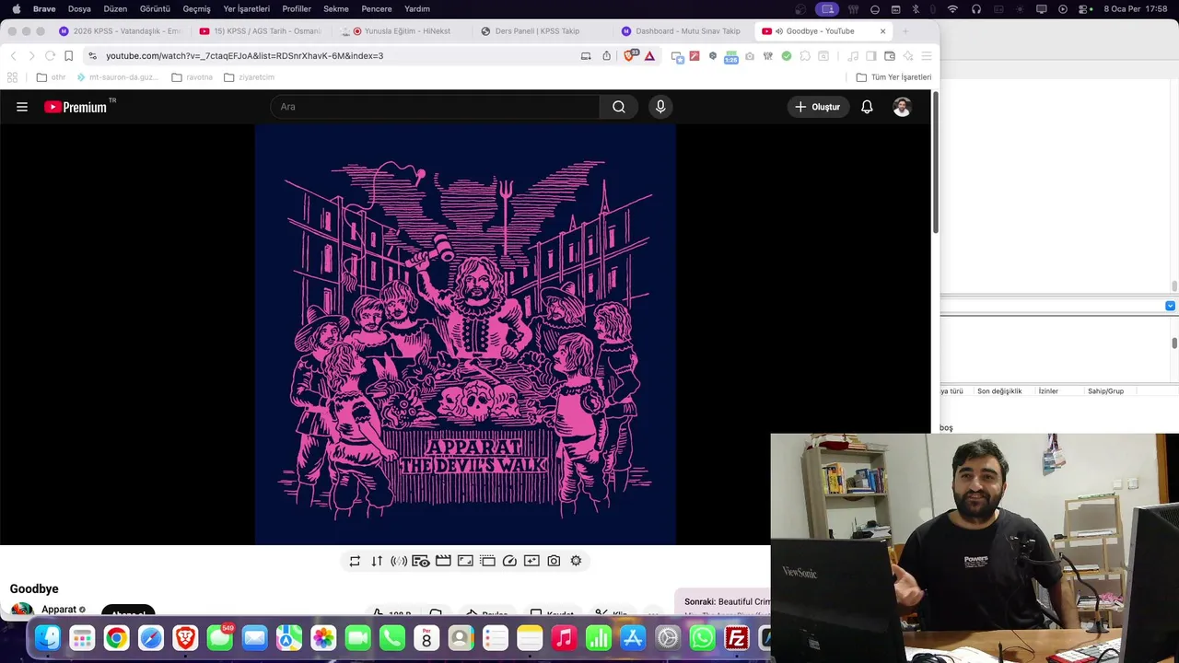This screenshot has height=663, width=1179.
Task: Open the mt-sauron bookmark link
Action: [x=117, y=77]
